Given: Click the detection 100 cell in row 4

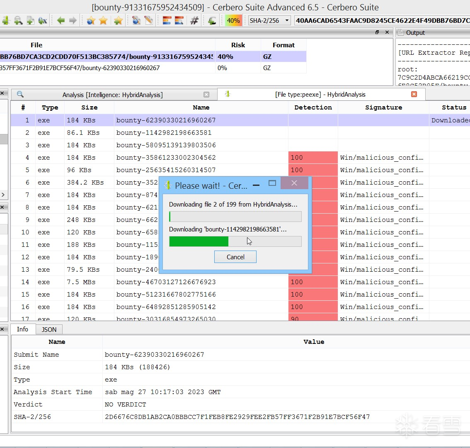Looking at the screenshot, I should (313, 158).
